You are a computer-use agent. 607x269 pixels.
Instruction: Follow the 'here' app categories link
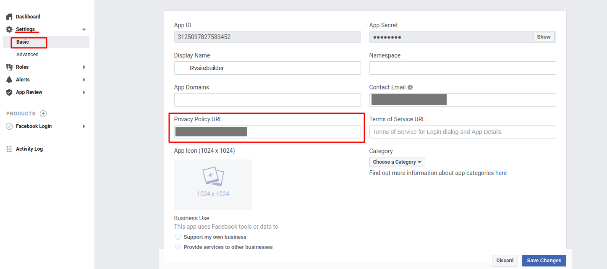pyautogui.click(x=501, y=173)
